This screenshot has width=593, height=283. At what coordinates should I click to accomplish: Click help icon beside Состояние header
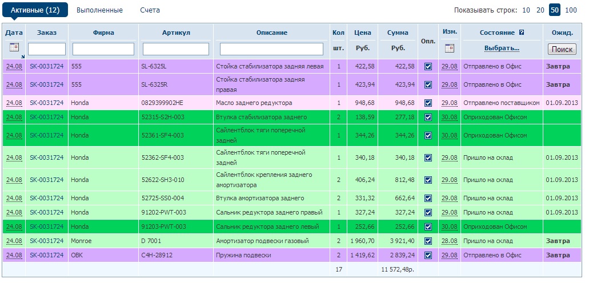pyautogui.click(x=521, y=33)
